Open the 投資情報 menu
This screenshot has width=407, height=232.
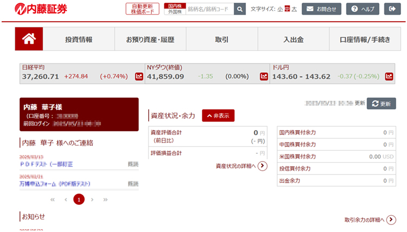pos(79,39)
